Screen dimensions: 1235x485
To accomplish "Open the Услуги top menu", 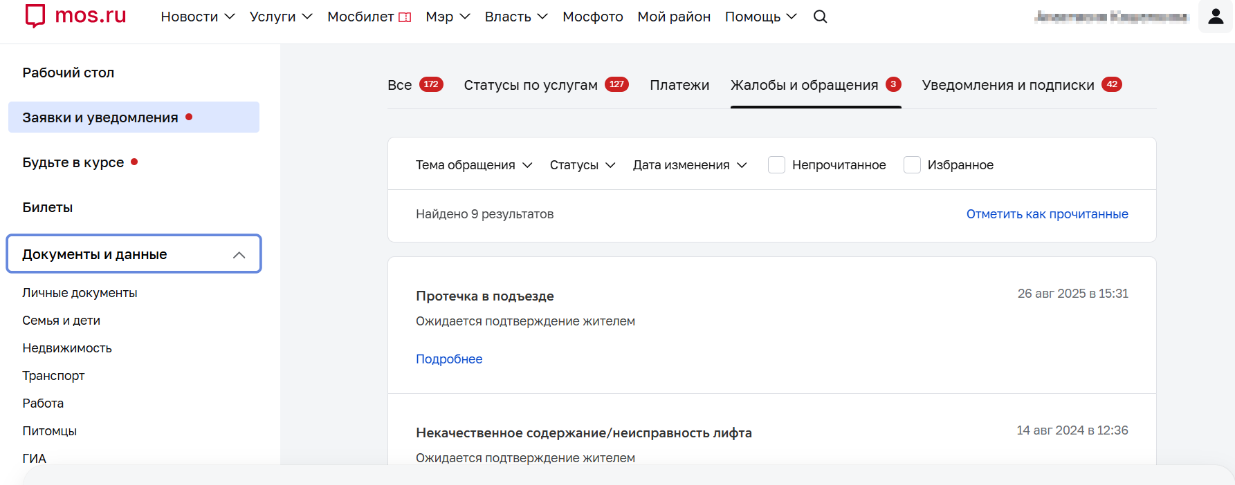I will pos(280,17).
